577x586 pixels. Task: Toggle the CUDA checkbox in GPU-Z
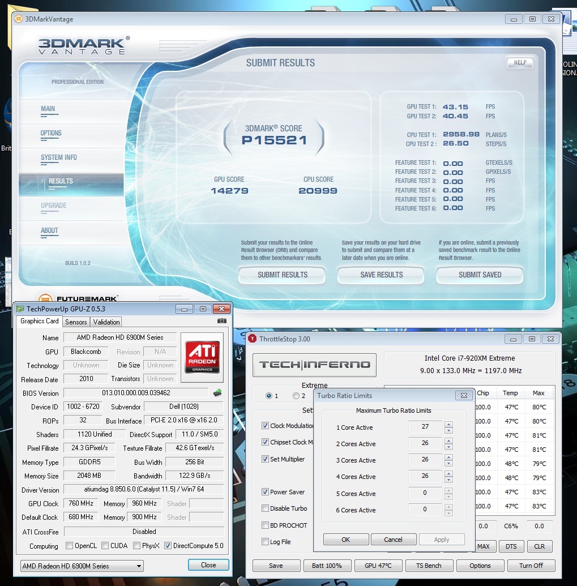pyautogui.click(x=105, y=546)
